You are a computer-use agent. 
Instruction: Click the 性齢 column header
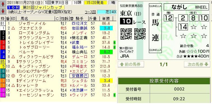tap(64, 19)
